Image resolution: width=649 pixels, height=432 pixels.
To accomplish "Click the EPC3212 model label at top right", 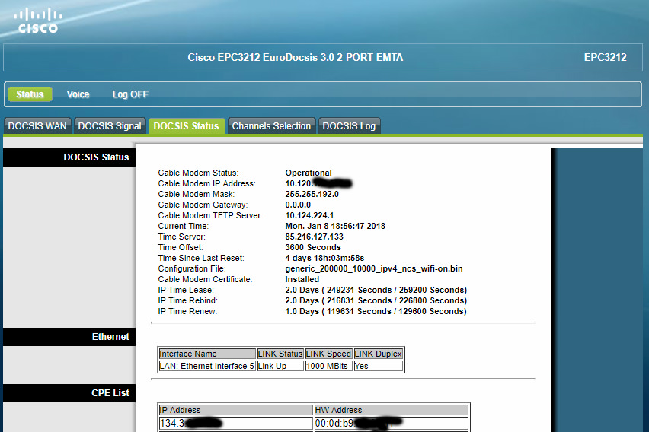I will 605,57.
